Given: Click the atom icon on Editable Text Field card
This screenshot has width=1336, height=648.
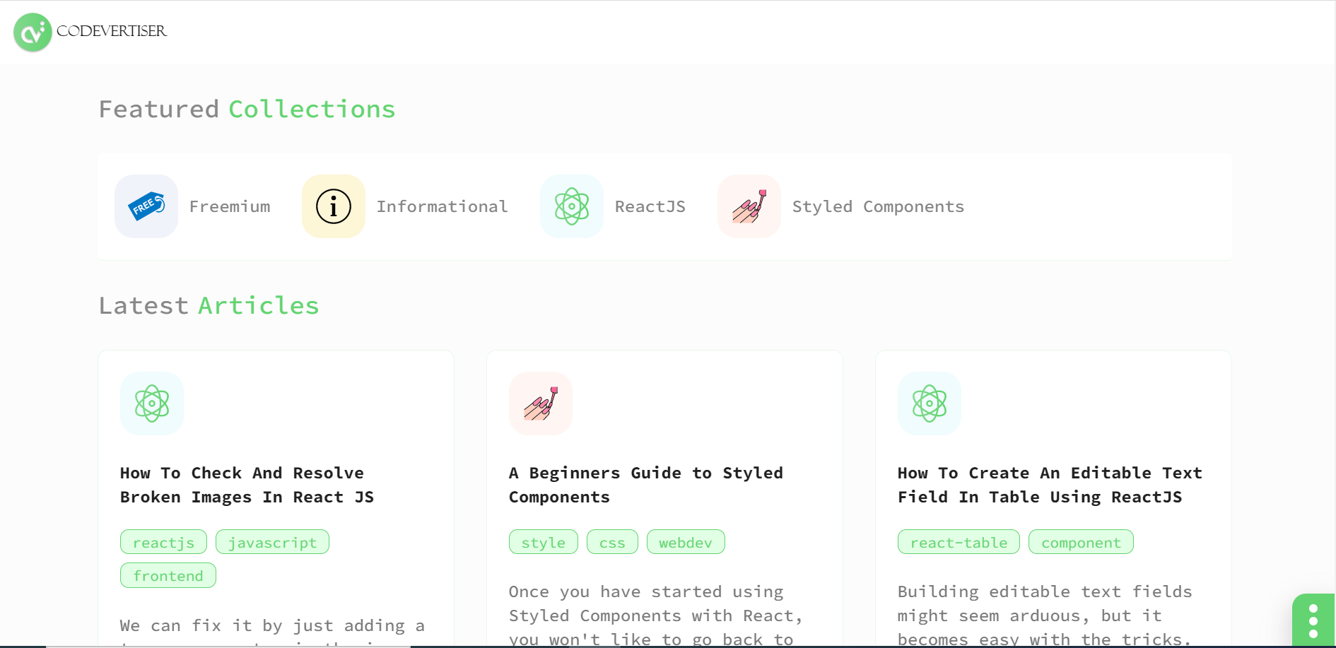Looking at the screenshot, I should coord(930,403).
